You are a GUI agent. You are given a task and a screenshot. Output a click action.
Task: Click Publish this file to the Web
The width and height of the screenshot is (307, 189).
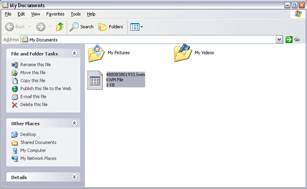(46, 89)
